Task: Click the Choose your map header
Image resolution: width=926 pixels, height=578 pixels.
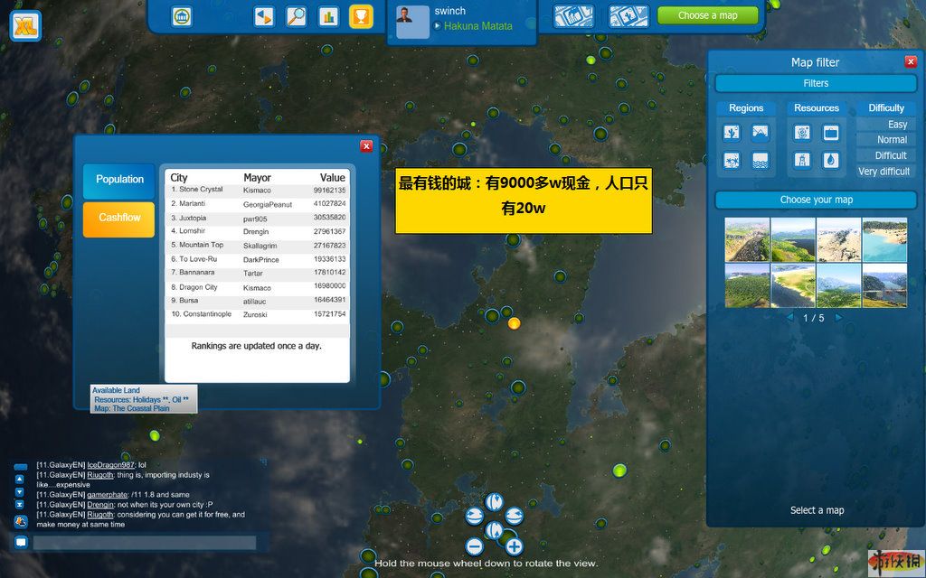Action: 816,200
